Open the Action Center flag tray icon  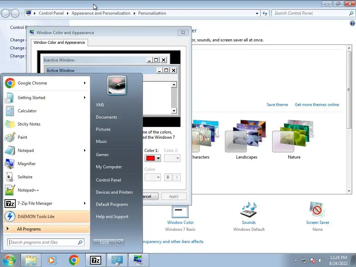click(x=313, y=260)
